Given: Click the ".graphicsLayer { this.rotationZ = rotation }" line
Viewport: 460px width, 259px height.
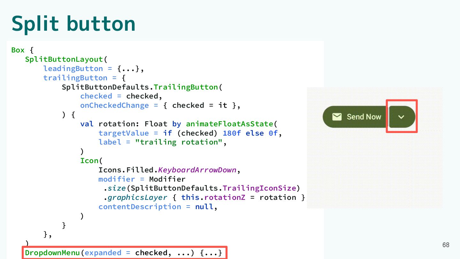Looking at the screenshot, I should (204, 197).
